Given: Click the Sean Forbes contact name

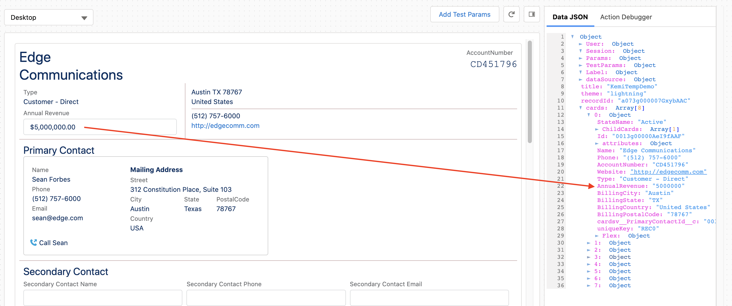Looking at the screenshot, I should coord(51,179).
